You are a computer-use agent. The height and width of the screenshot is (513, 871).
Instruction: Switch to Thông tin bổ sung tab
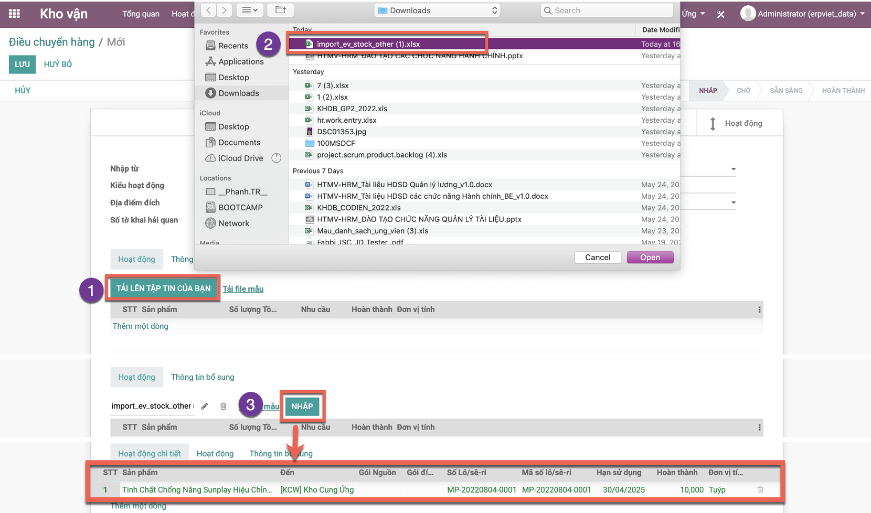pos(203,377)
